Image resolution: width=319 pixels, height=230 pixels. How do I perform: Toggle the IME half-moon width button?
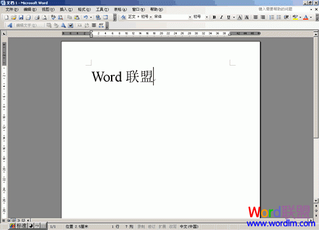(x=31, y=226)
